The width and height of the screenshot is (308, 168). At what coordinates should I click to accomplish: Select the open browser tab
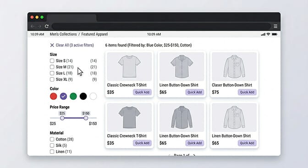[71, 18]
